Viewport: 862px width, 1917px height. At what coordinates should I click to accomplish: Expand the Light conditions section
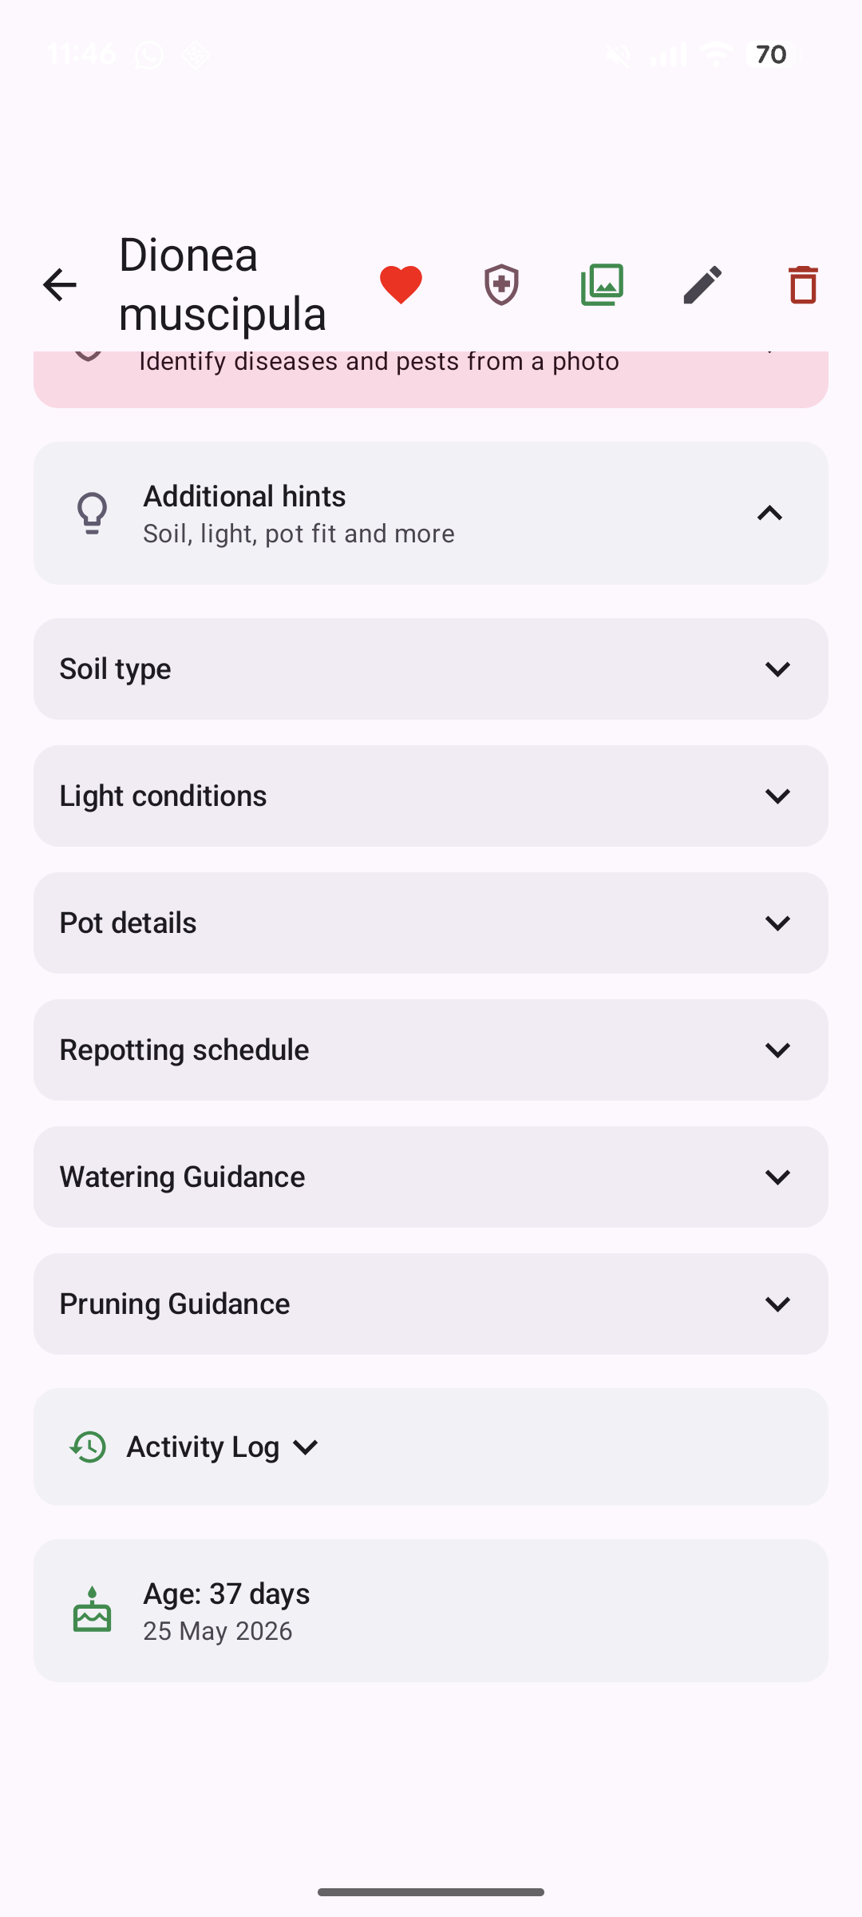[x=431, y=796]
